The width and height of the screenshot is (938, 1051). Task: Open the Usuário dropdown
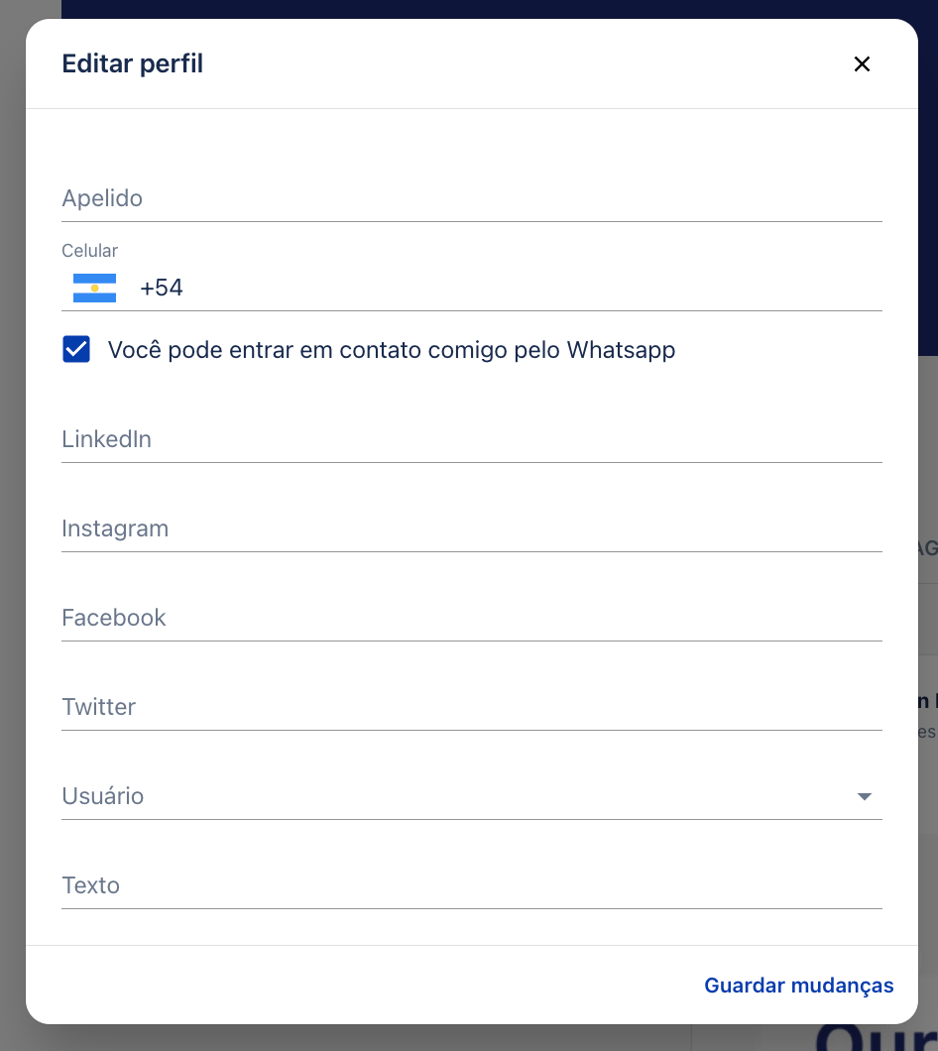pos(472,796)
